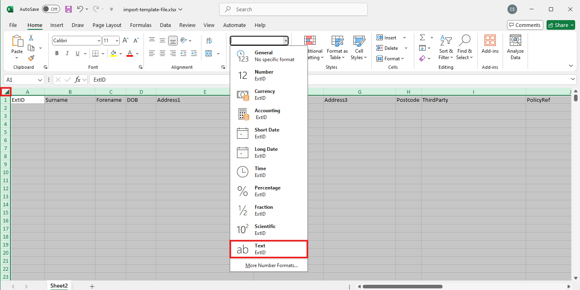Select the Percentage format option

point(269,191)
